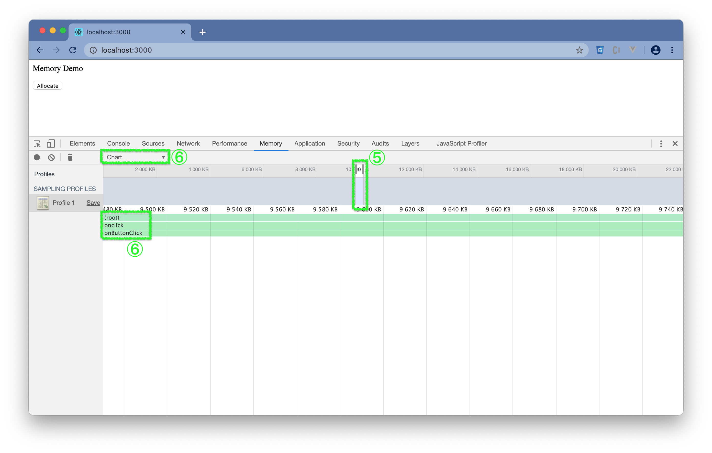Open the Chart view dropdown

coord(135,157)
